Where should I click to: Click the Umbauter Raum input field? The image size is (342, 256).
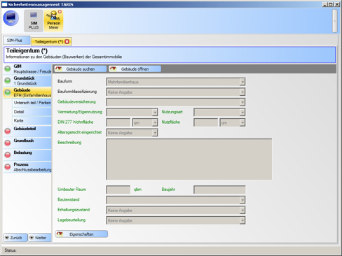tap(118, 190)
